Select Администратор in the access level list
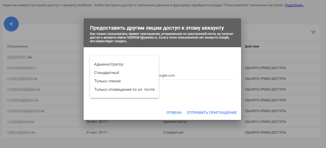This screenshot has height=148, width=326. tap(109, 64)
